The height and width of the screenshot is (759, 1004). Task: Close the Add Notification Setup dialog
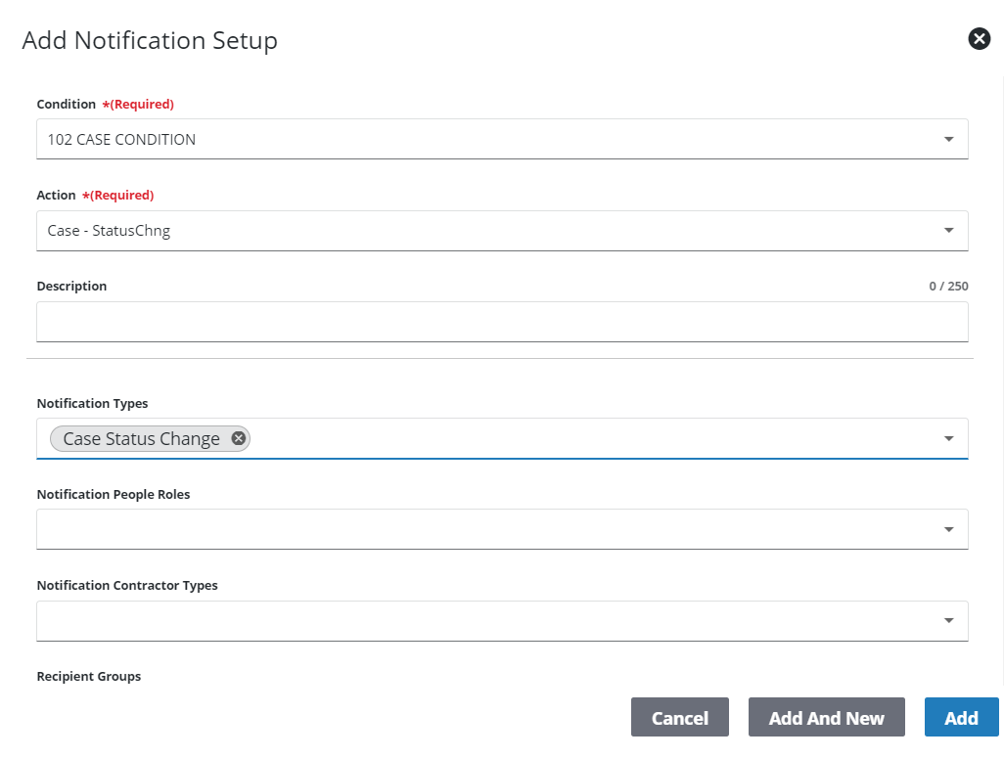pyautogui.click(x=979, y=39)
